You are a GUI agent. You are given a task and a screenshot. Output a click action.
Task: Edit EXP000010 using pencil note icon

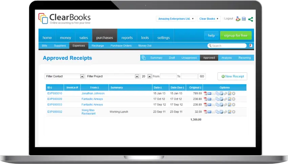tap(230, 93)
